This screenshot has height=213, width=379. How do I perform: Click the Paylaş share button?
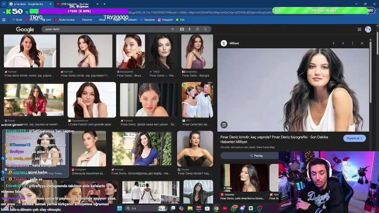pos(256,156)
